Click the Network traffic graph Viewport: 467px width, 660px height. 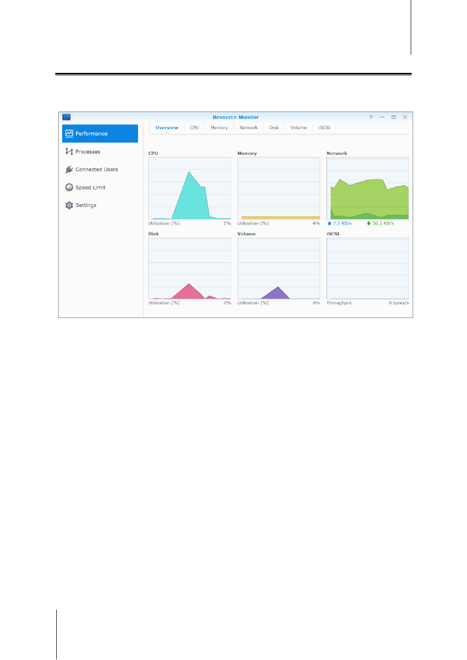point(368,188)
